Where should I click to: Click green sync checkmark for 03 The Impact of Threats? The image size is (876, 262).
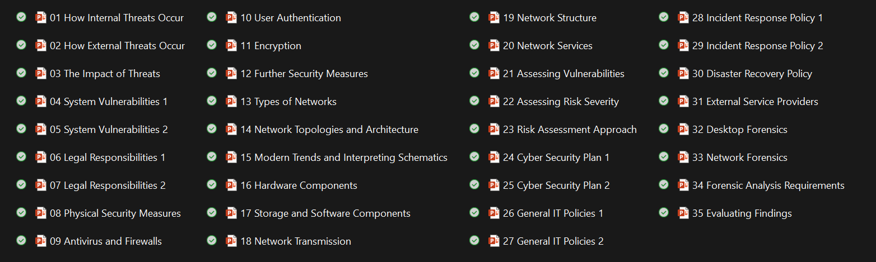click(21, 73)
